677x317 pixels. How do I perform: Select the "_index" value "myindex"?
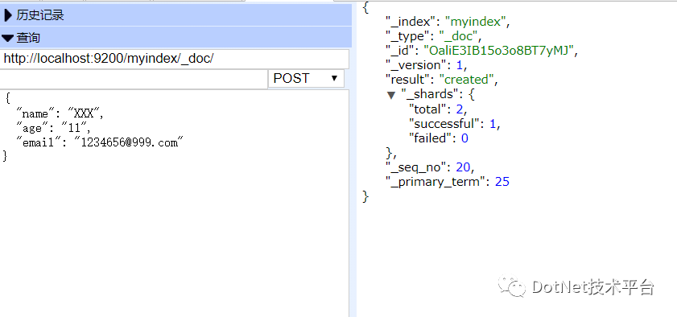point(475,22)
